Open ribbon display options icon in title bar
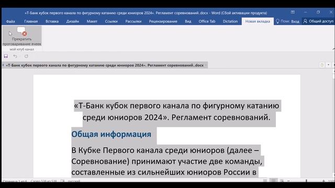Screen dimensions: 335x188 point(293,13)
